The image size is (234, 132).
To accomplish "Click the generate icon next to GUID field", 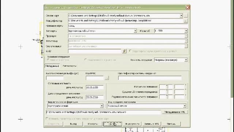I will click(124, 51).
